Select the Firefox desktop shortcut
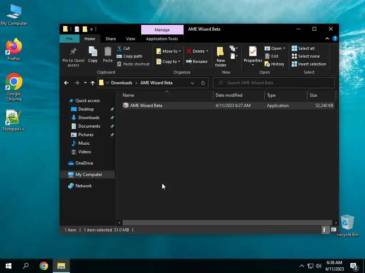 14,49
